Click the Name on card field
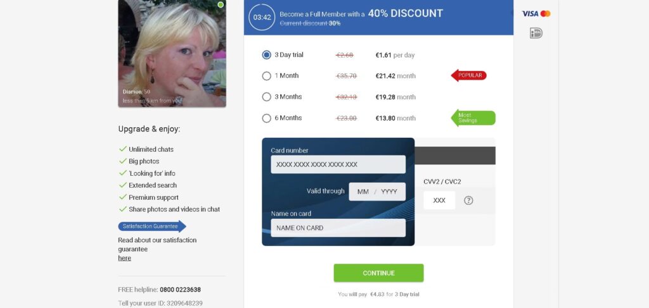This screenshot has height=308, width=649. tap(338, 228)
